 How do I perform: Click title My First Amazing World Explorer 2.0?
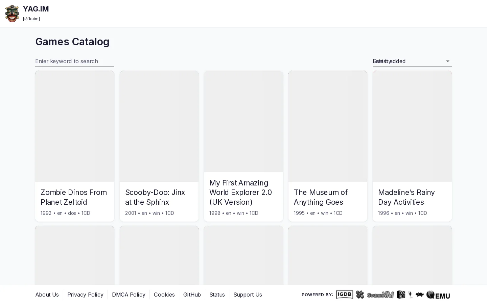click(x=241, y=193)
